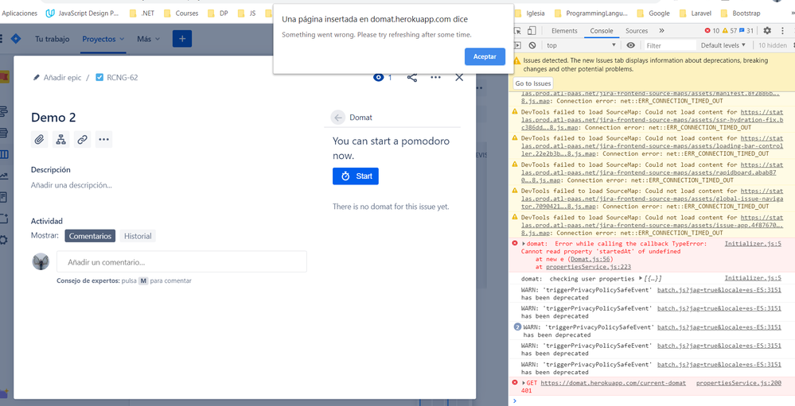The image size is (795, 406).
Task: Open the top JavaScript context dropdown
Action: (x=582, y=45)
